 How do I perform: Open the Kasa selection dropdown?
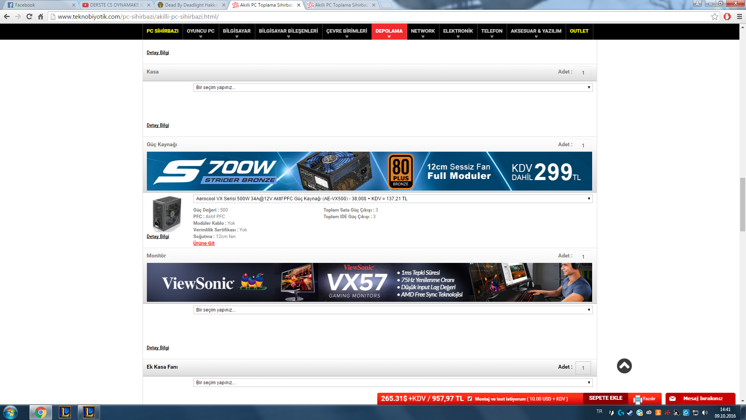pos(393,87)
